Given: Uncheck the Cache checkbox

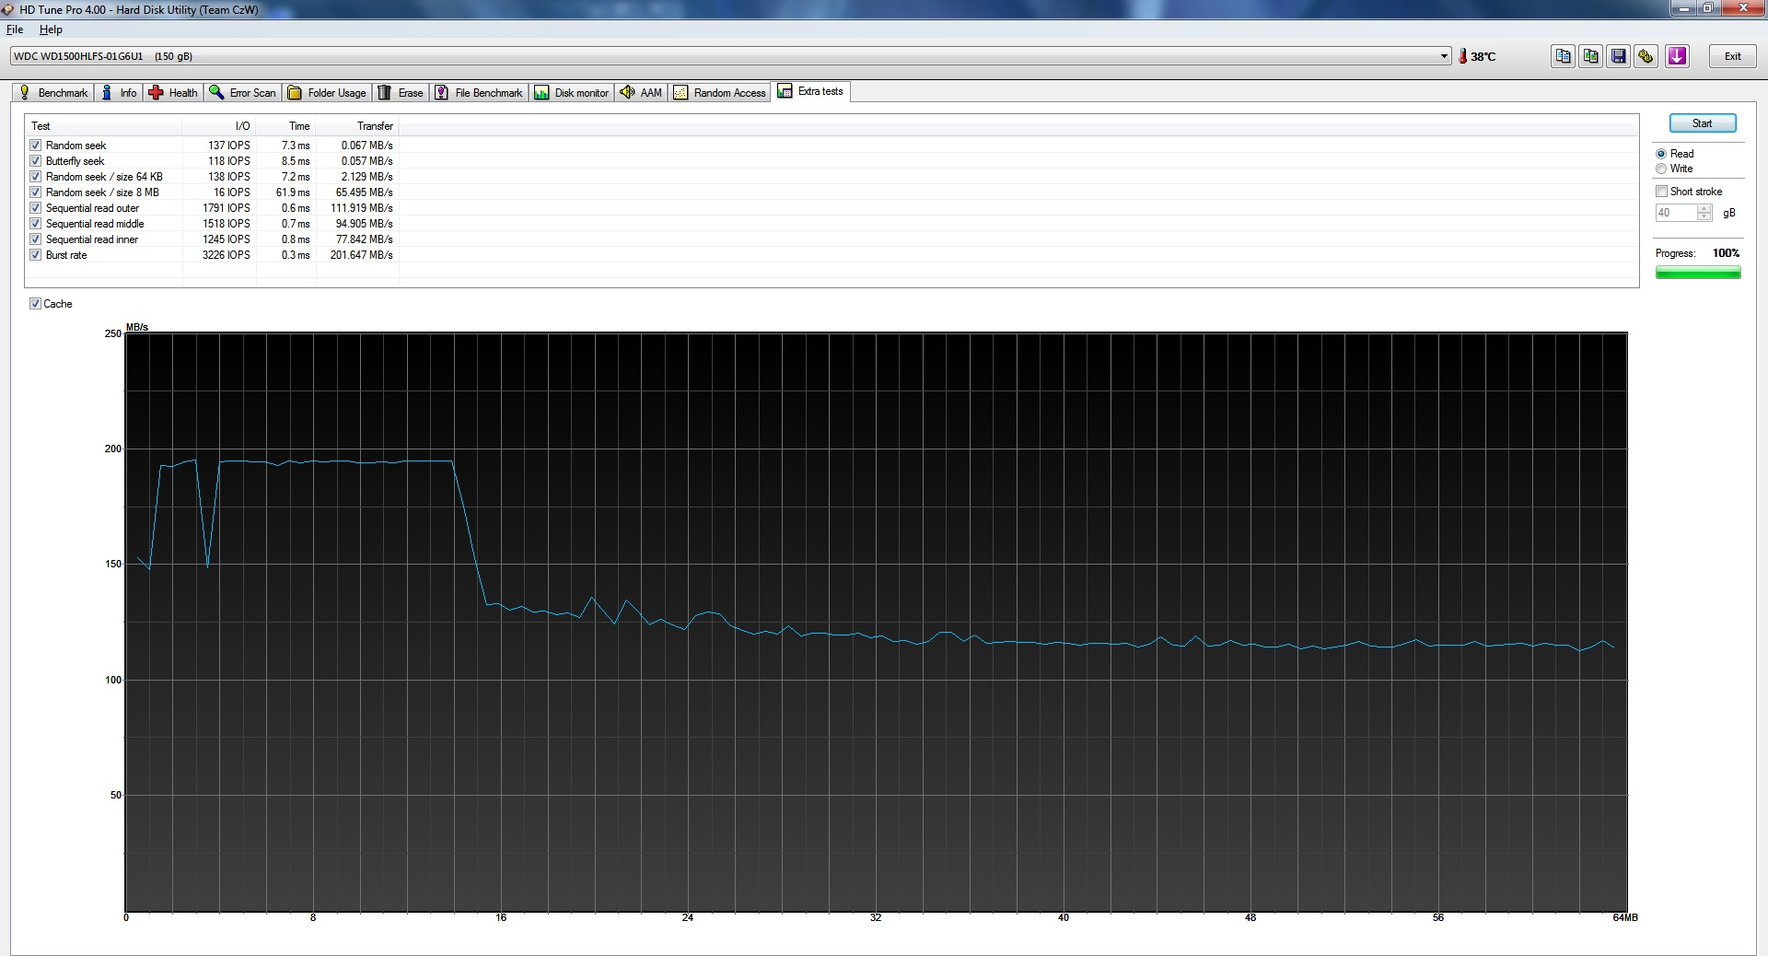Looking at the screenshot, I should (x=35, y=304).
